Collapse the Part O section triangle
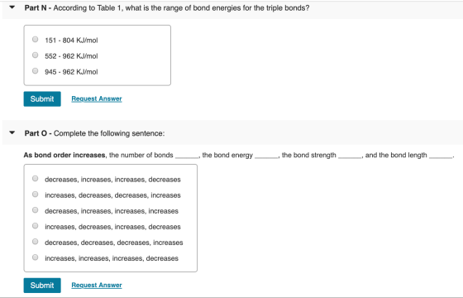This screenshot has height=298, width=463. (12, 132)
